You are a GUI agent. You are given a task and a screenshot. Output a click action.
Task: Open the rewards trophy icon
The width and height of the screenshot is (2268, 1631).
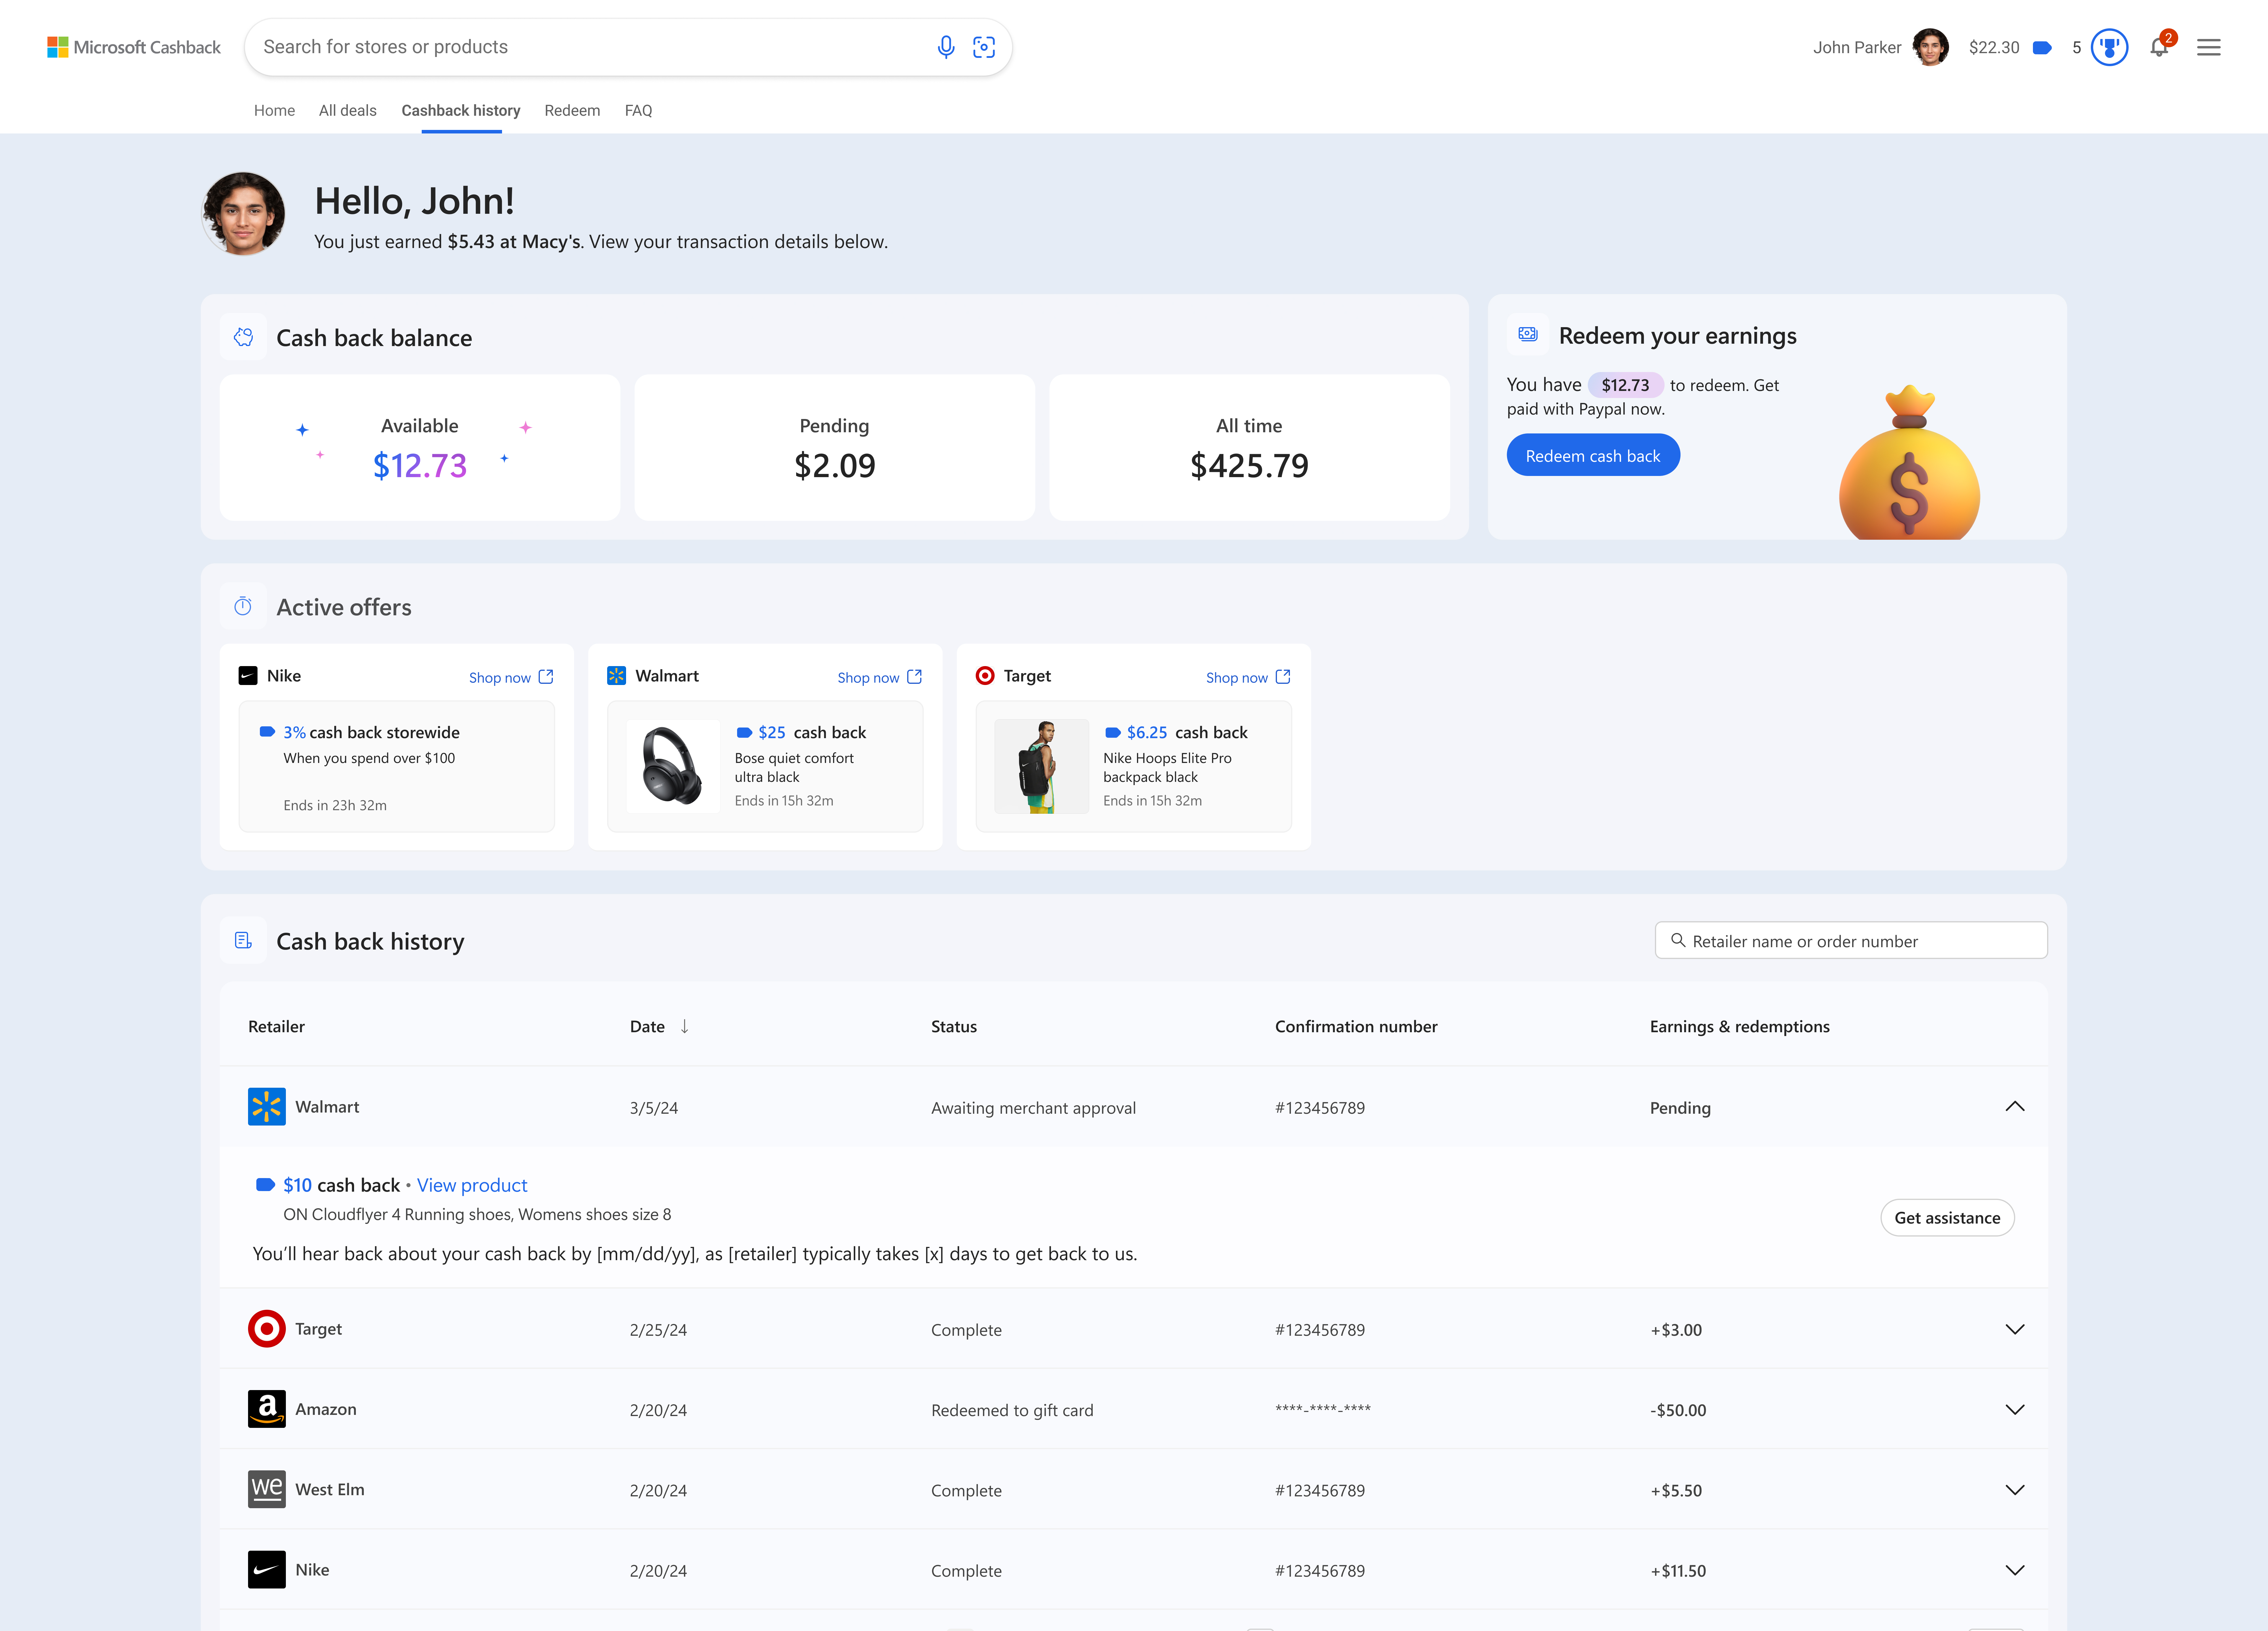point(2109,47)
